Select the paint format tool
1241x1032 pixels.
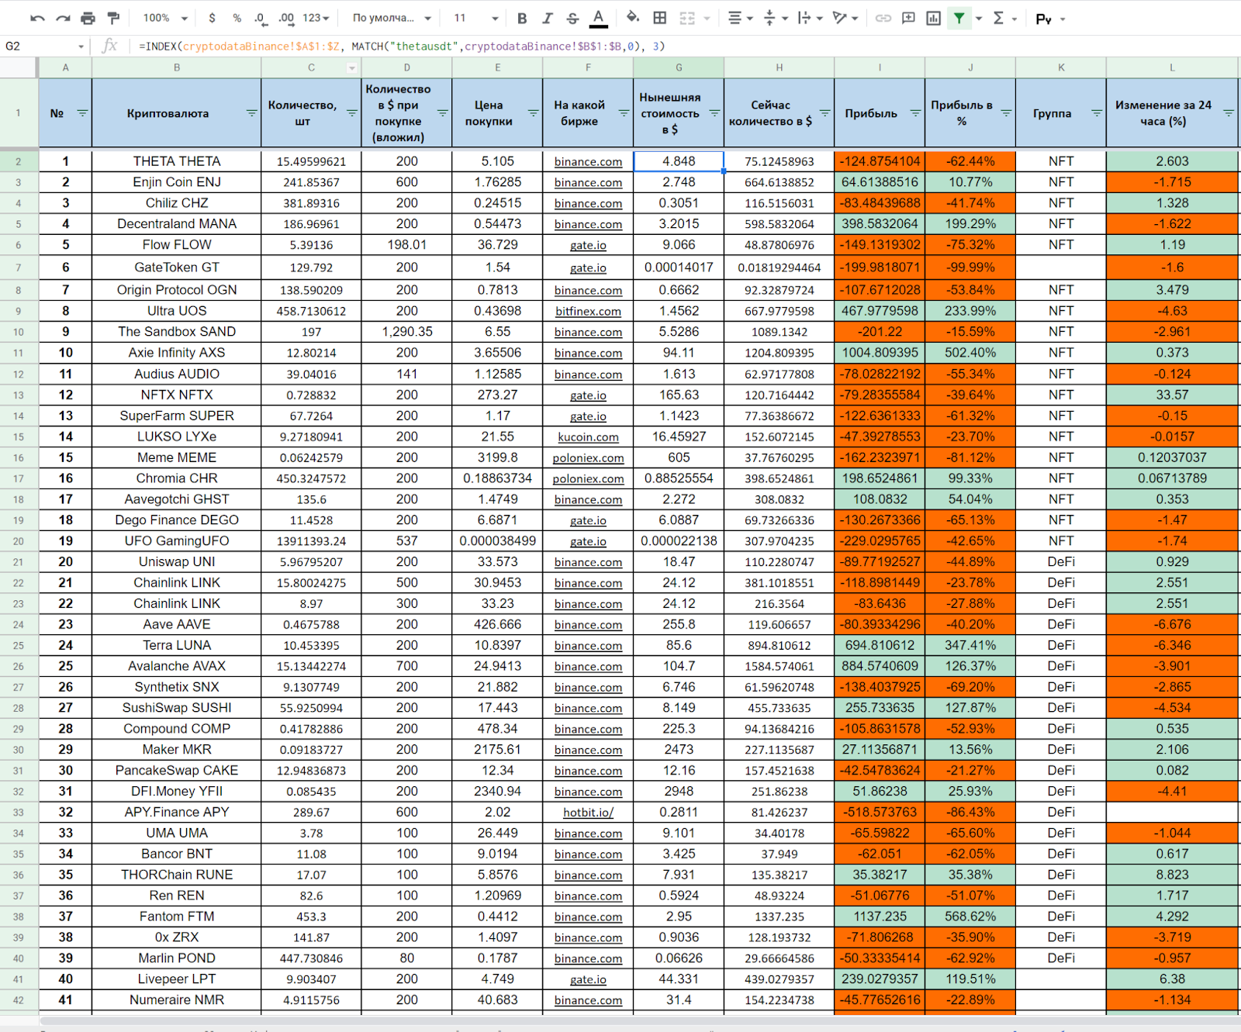113,18
